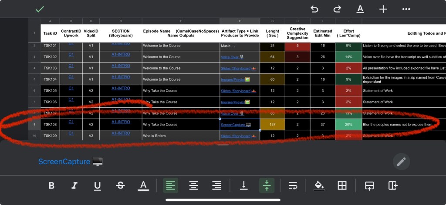
Task: Select the Task ID header cell
Action: pyautogui.click(x=50, y=33)
